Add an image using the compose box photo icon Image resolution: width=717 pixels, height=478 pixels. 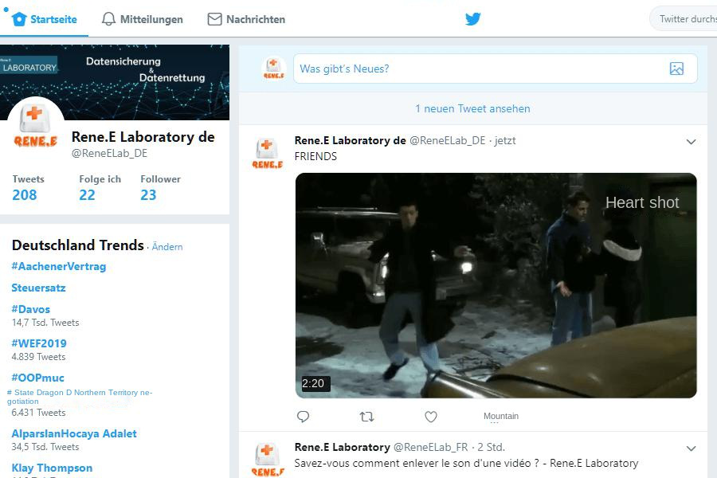click(x=676, y=69)
